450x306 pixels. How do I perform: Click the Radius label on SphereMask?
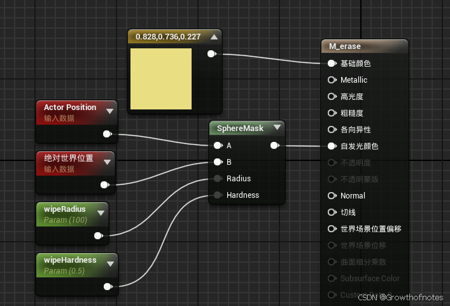coord(239,178)
